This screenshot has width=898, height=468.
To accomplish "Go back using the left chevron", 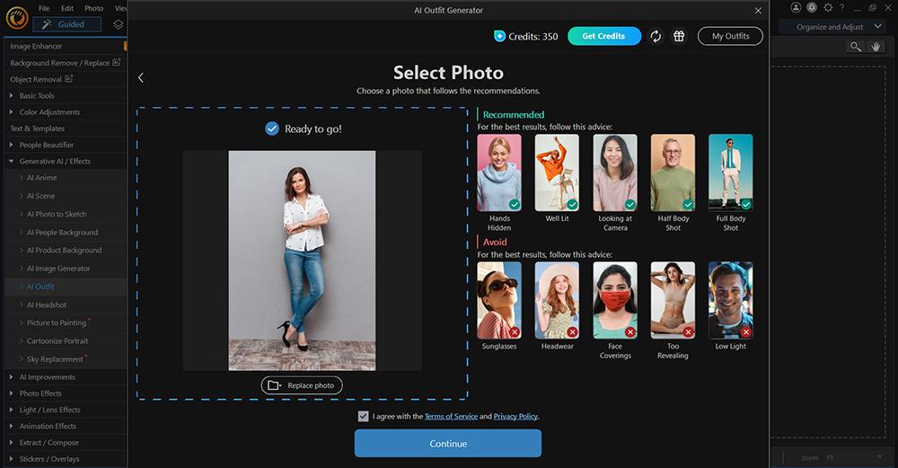I will tap(141, 77).
